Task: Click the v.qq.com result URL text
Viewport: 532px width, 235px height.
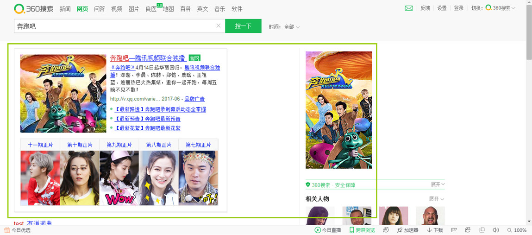Action: tap(134, 99)
